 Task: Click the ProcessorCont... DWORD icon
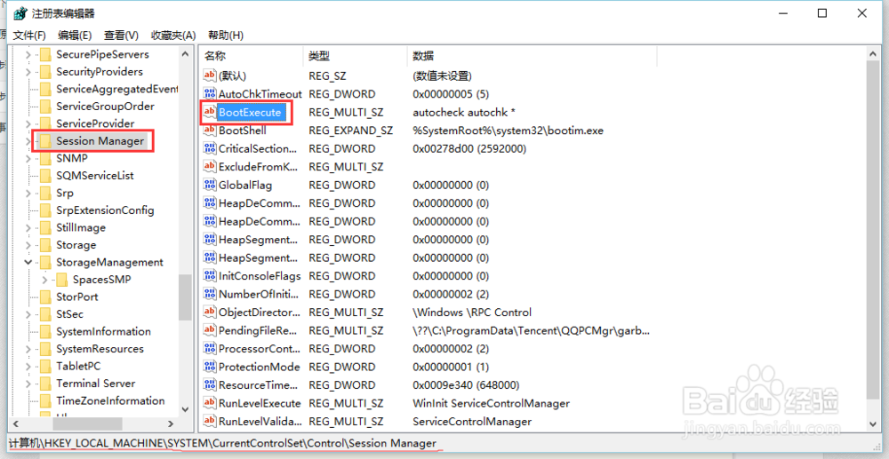point(210,349)
